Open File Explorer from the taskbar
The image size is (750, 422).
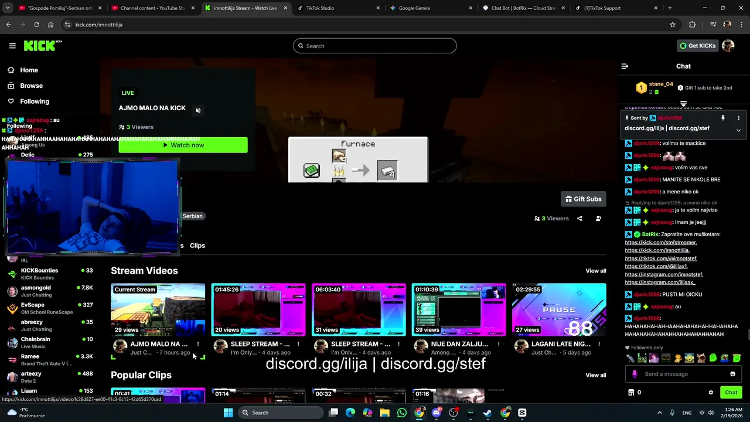coord(384,413)
